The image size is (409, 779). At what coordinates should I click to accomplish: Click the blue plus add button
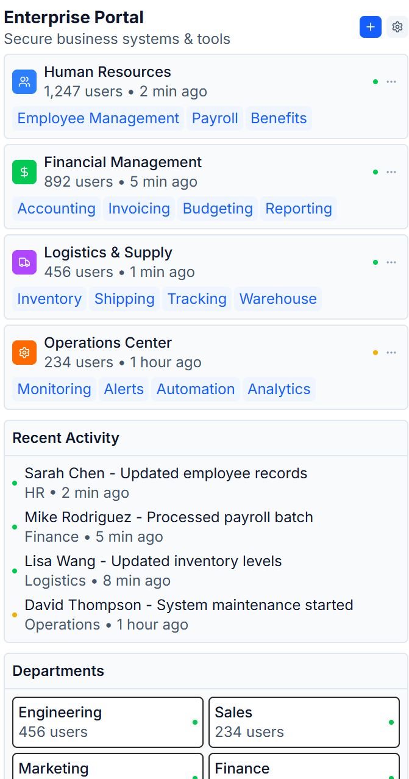(371, 27)
